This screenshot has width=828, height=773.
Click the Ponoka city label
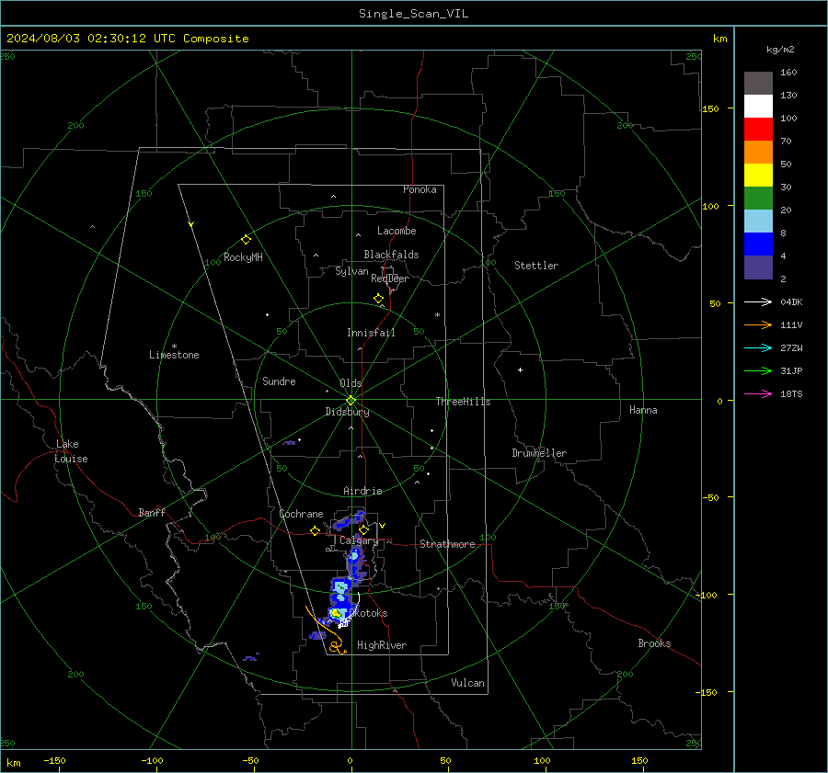click(420, 189)
